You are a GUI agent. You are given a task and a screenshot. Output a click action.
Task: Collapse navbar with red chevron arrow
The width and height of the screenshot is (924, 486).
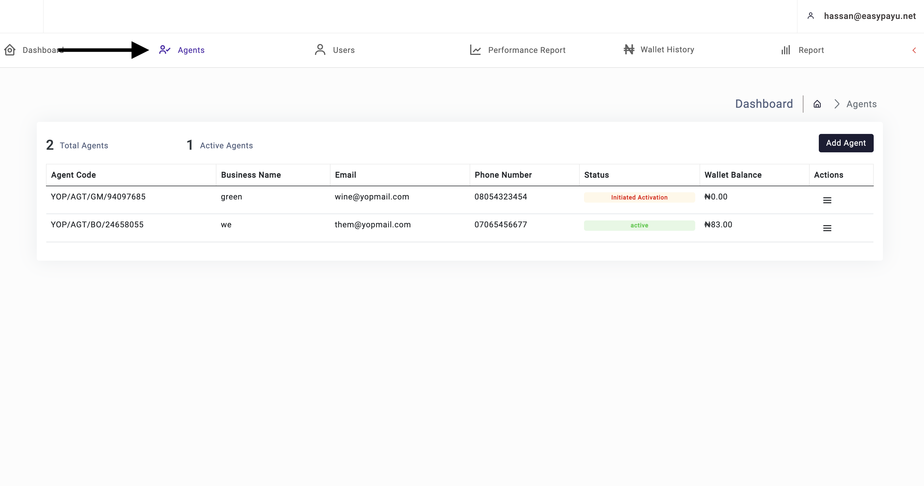tap(914, 50)
